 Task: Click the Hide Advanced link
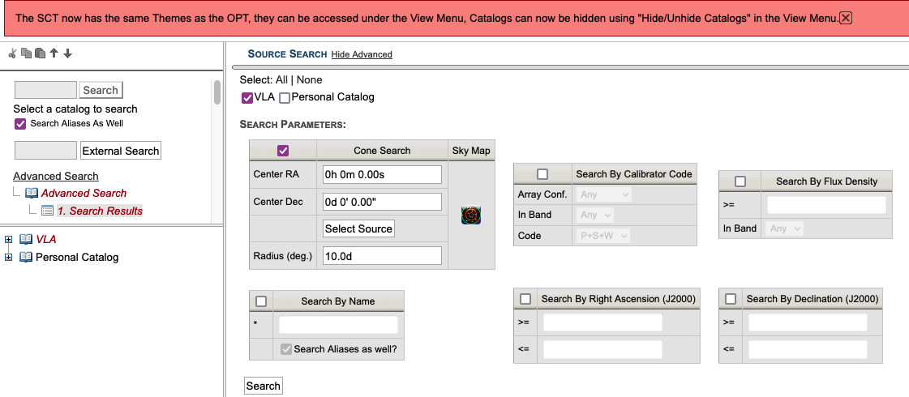point(362,54)
